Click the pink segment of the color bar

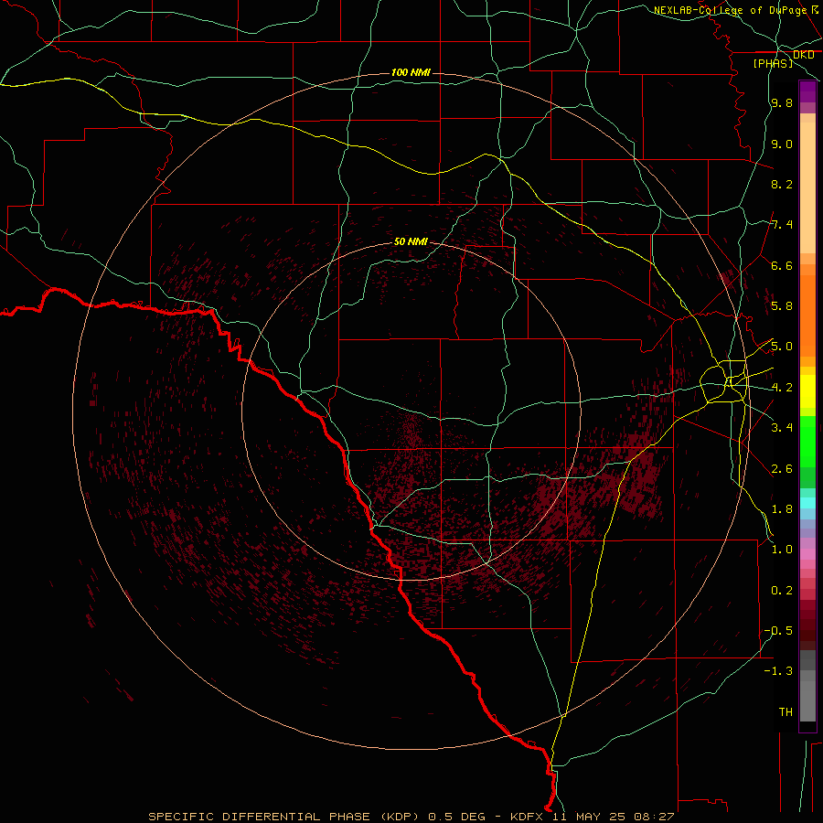pos(807,553)
